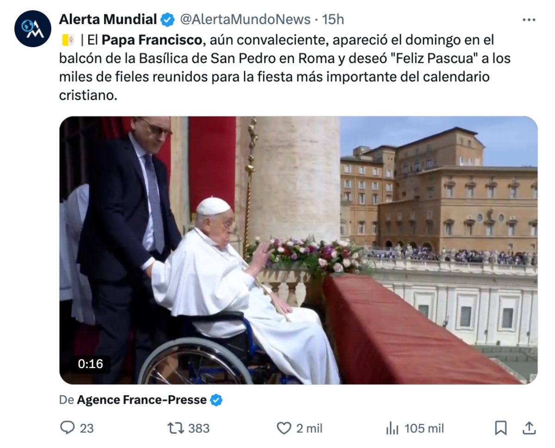Click the 2 mil likes count
This screenshot has width=555, height=448.
(309, 429)
